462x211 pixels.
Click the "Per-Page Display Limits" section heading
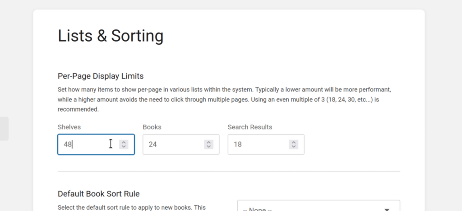tap(101, 75)
